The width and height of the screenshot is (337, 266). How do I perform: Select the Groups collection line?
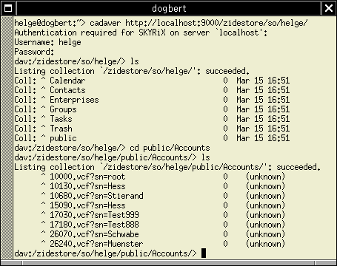(x=152, y=109)
